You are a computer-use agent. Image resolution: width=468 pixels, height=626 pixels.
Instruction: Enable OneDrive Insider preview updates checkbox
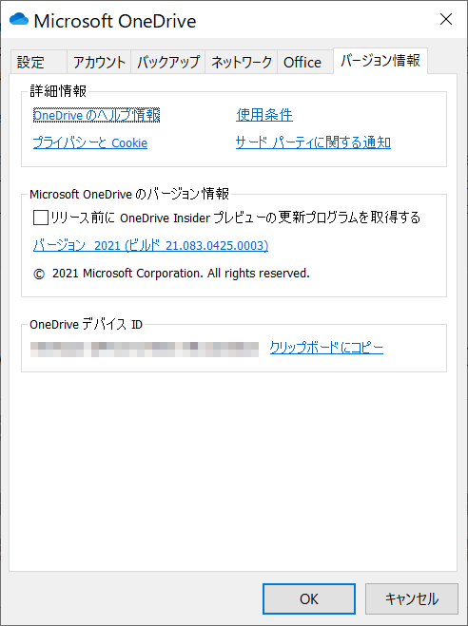tap(40, 218)
